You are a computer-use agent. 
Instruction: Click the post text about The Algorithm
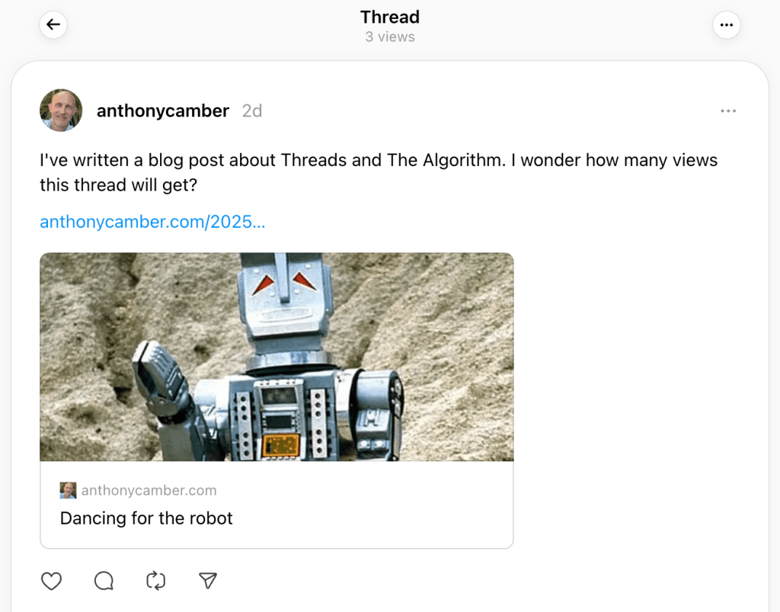[379, 172]
